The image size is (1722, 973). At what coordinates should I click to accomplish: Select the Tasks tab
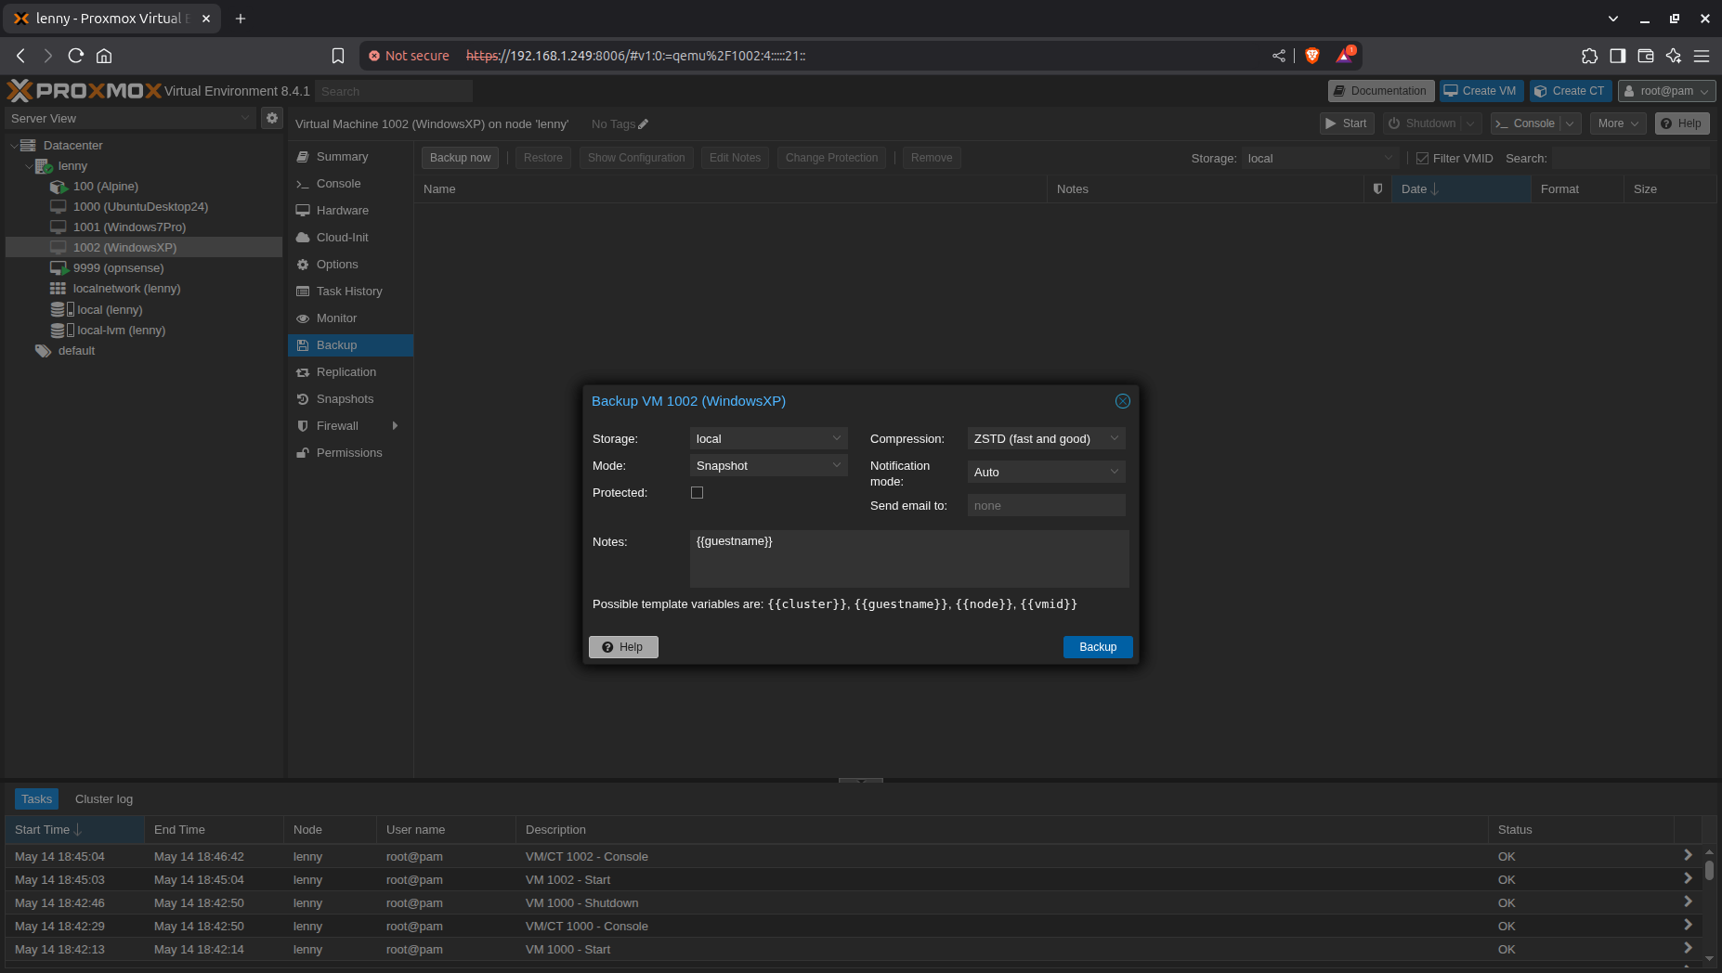tap(37, 798)
